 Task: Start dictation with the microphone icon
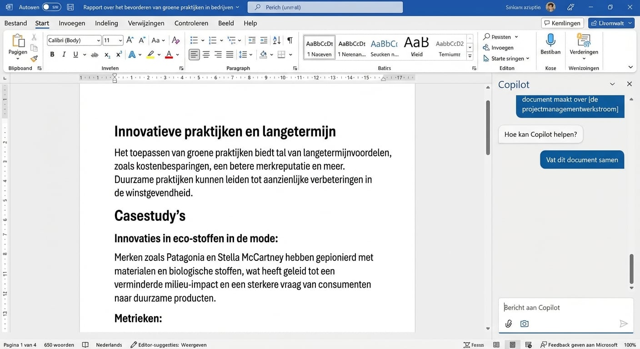click(550, 43)
